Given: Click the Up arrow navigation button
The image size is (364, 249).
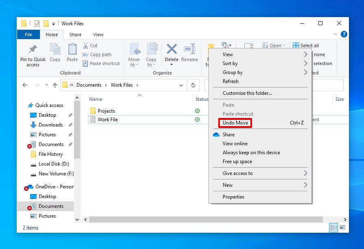Looking at the screenshot, I should click(x=55, y=85).
